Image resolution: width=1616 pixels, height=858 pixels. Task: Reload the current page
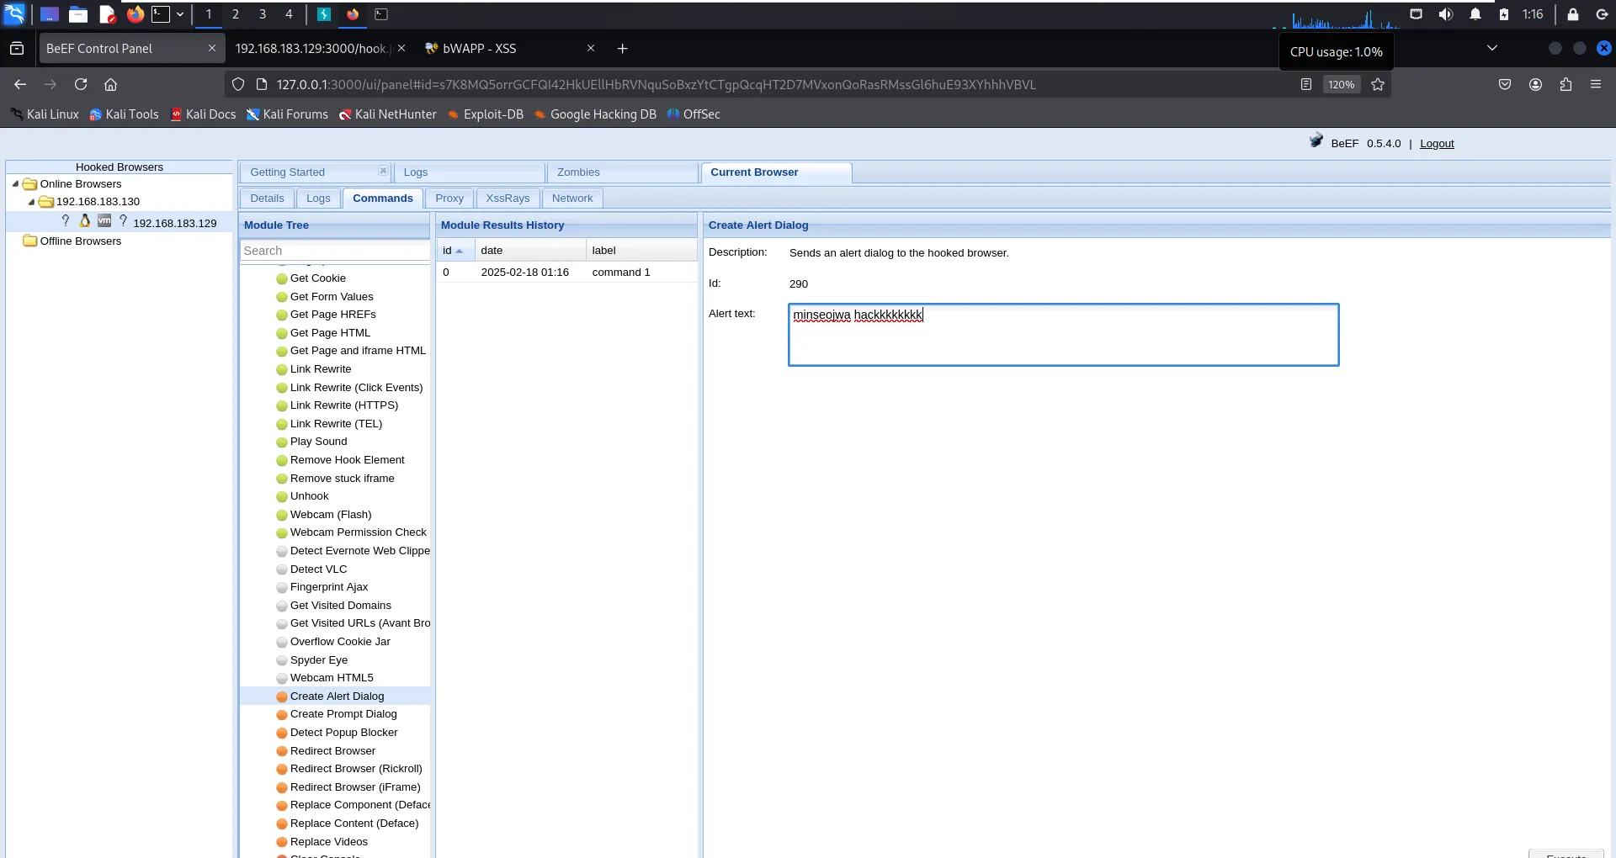[81, 84]
